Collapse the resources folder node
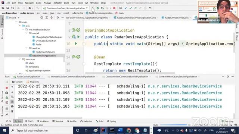Viewport: 239px width, 134px height. [x=20, y=59]
